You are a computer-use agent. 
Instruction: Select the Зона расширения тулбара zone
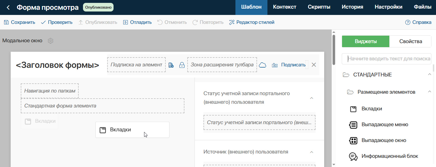click(x=222, y=65)
